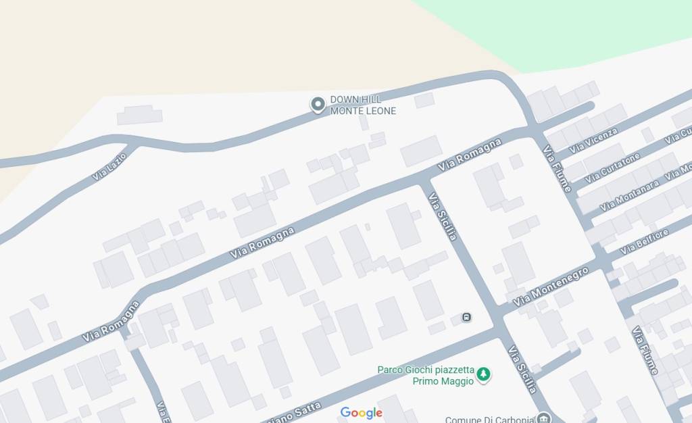
Task: Open the Parco Giochi green tree marker
Action: click(484, 374)
